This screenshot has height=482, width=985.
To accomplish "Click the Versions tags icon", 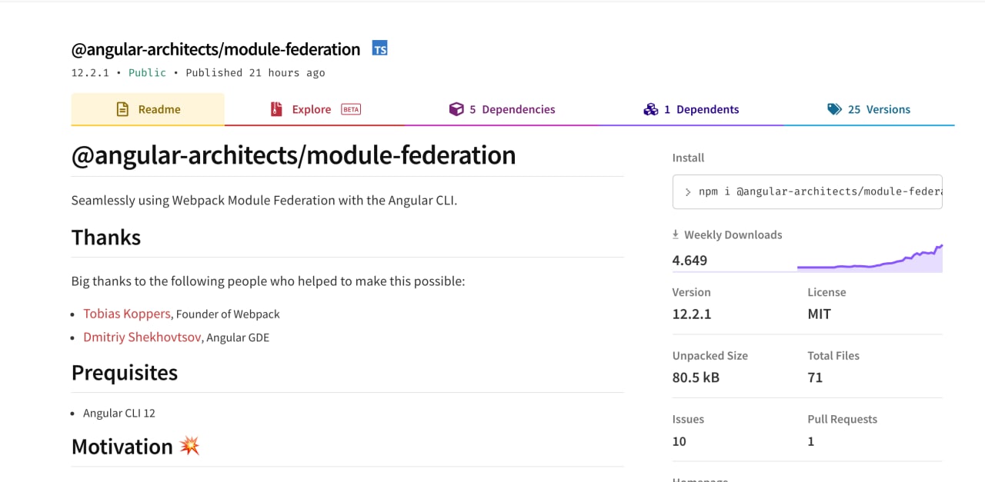I will pyautogui.click(x=835, y=109).
